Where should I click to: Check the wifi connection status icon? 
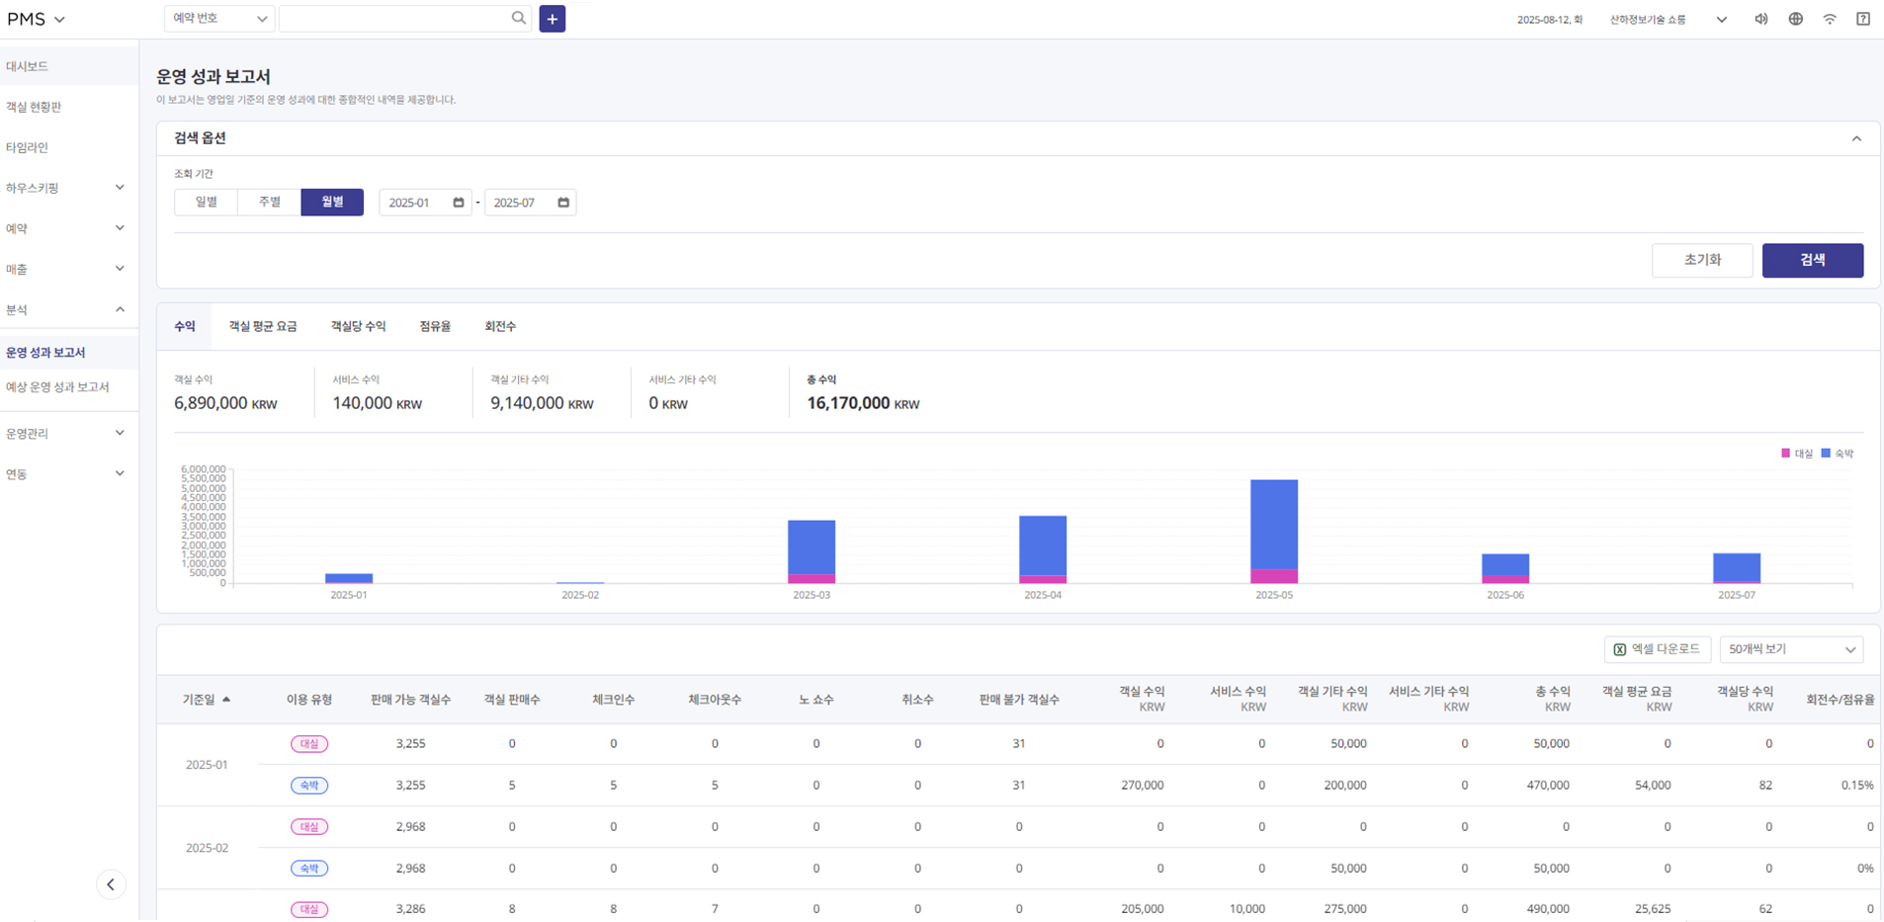pyautogui.click(x=1830, y=19)
